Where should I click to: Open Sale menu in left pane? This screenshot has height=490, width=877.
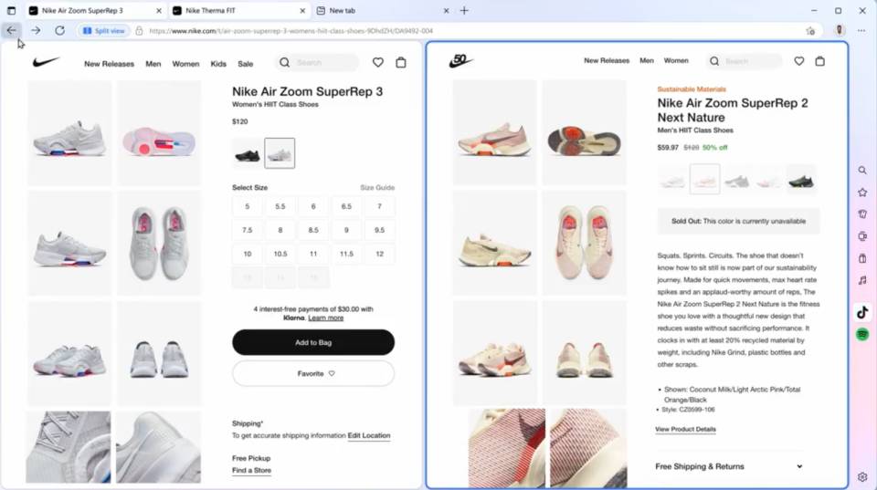pos(246,64)
